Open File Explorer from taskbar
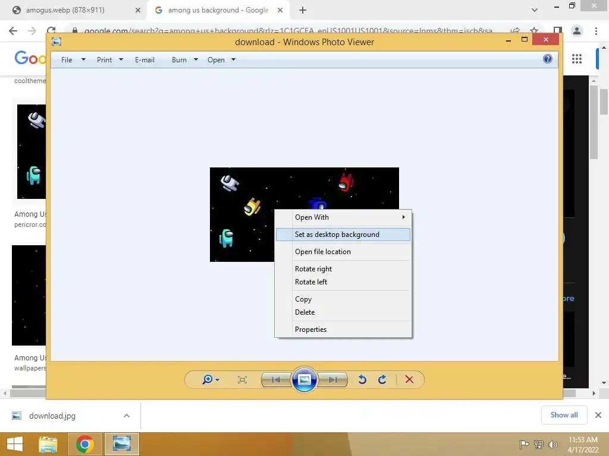This screenshot has height=456, width=609. point(48,444)
